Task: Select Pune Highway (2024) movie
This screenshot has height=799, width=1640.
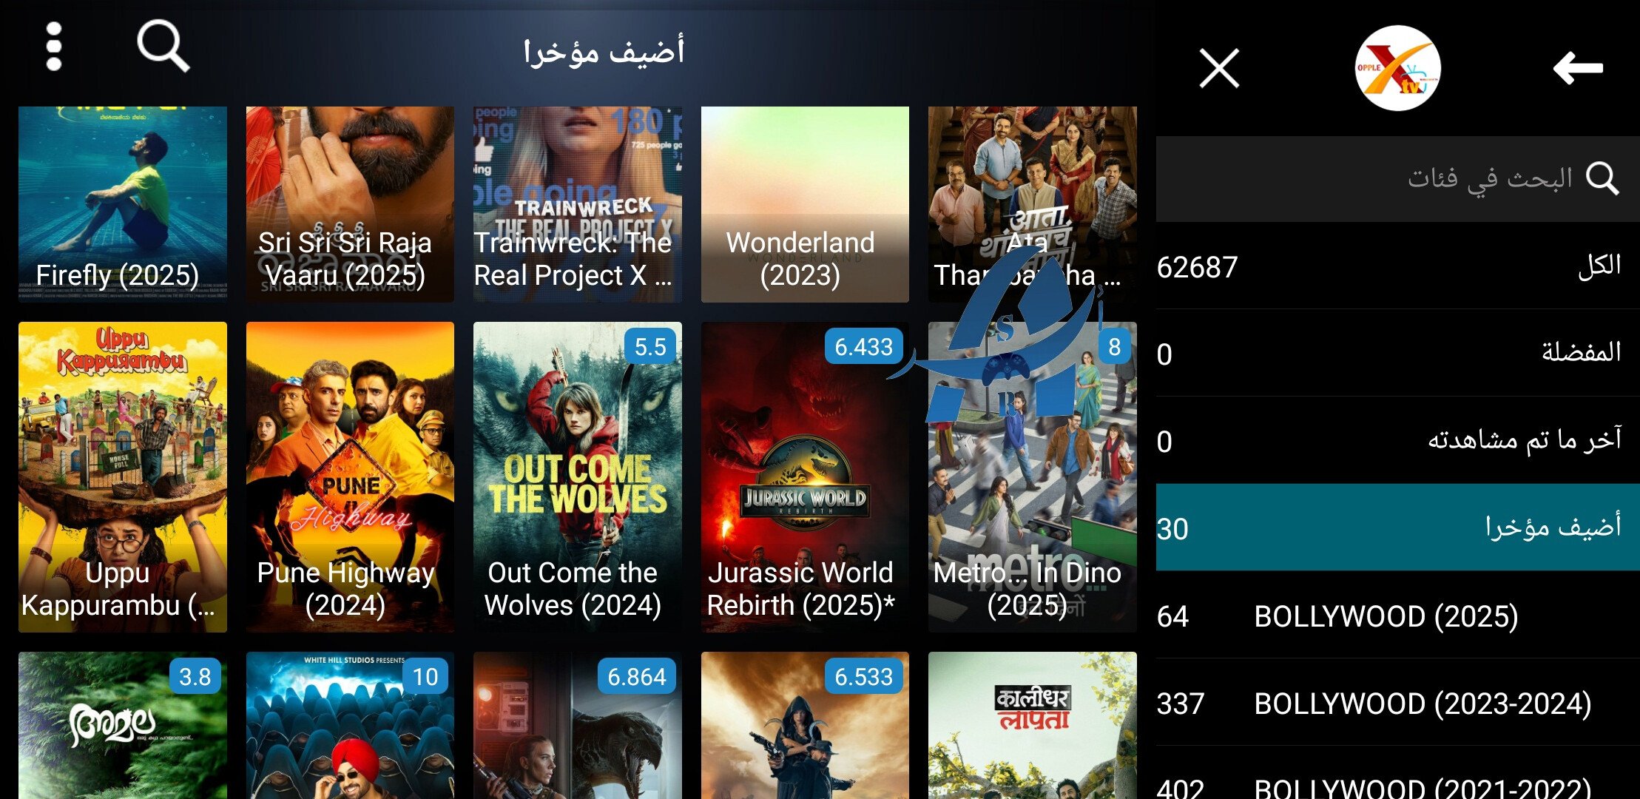Action: click(350, 476)
